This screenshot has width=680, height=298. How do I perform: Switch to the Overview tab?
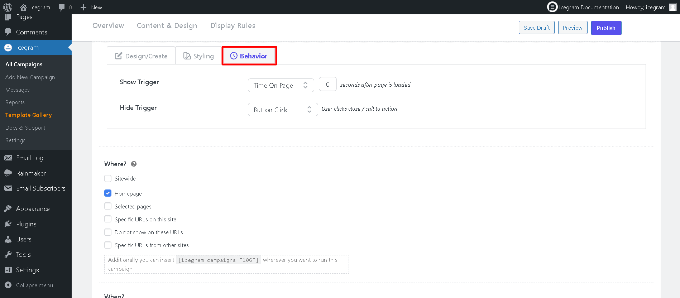tap(108, 25)
